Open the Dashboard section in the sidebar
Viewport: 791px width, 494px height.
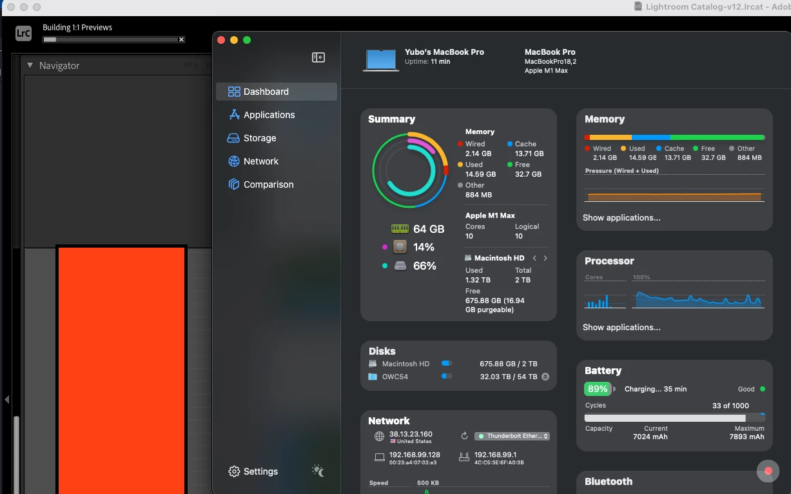[x=276, y=92]
